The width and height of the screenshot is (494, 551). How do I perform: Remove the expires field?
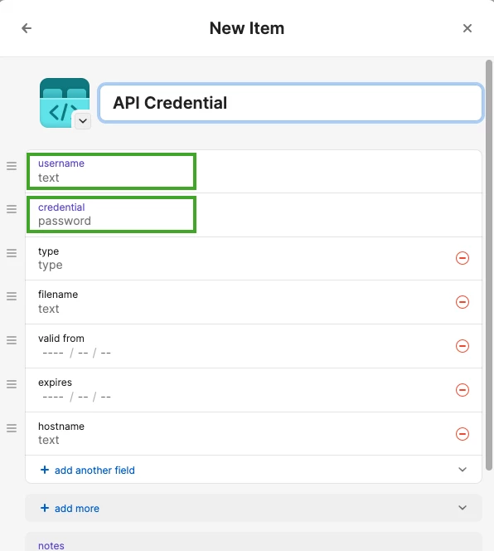point(462,390)
